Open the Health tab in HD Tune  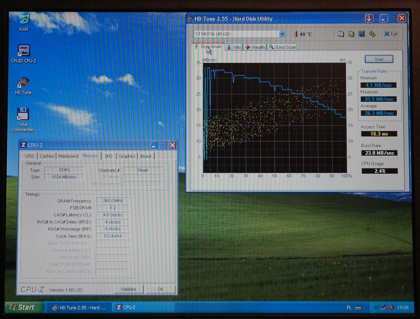pos(255,47)
